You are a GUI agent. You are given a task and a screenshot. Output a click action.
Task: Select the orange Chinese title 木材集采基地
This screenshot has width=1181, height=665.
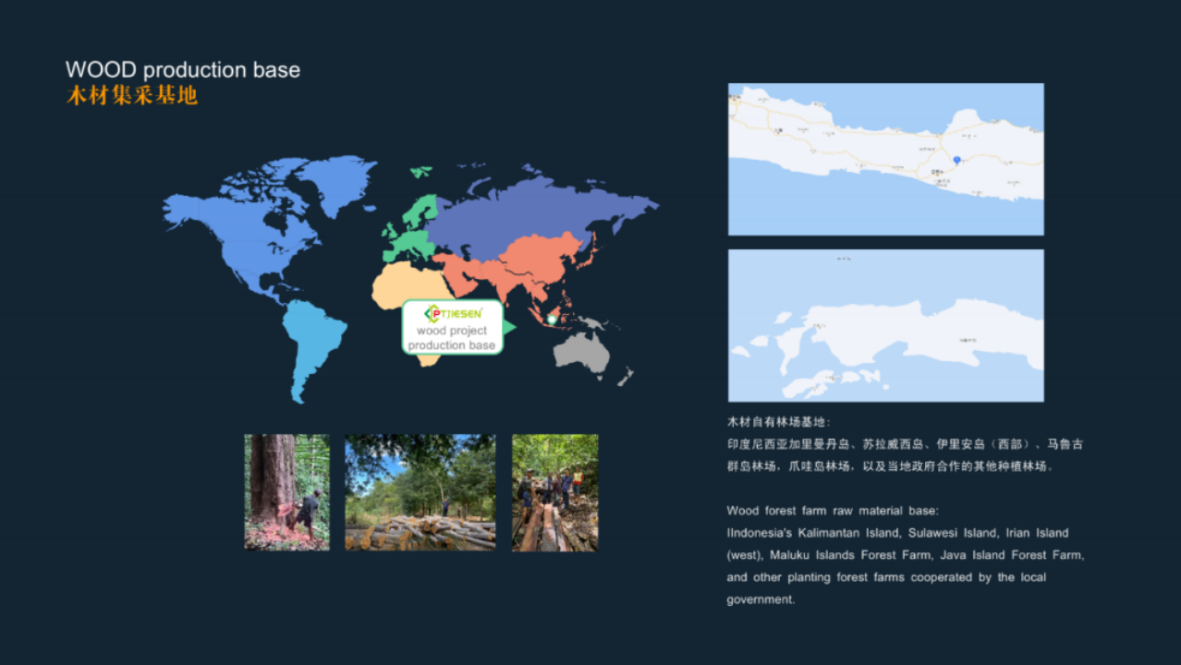coord(132,95)
